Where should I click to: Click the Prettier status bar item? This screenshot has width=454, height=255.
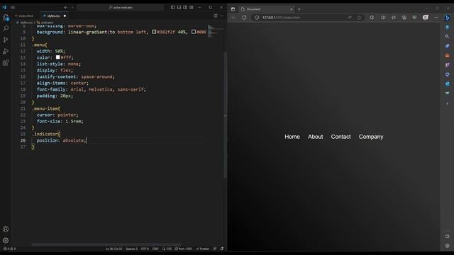pos(203,249)
